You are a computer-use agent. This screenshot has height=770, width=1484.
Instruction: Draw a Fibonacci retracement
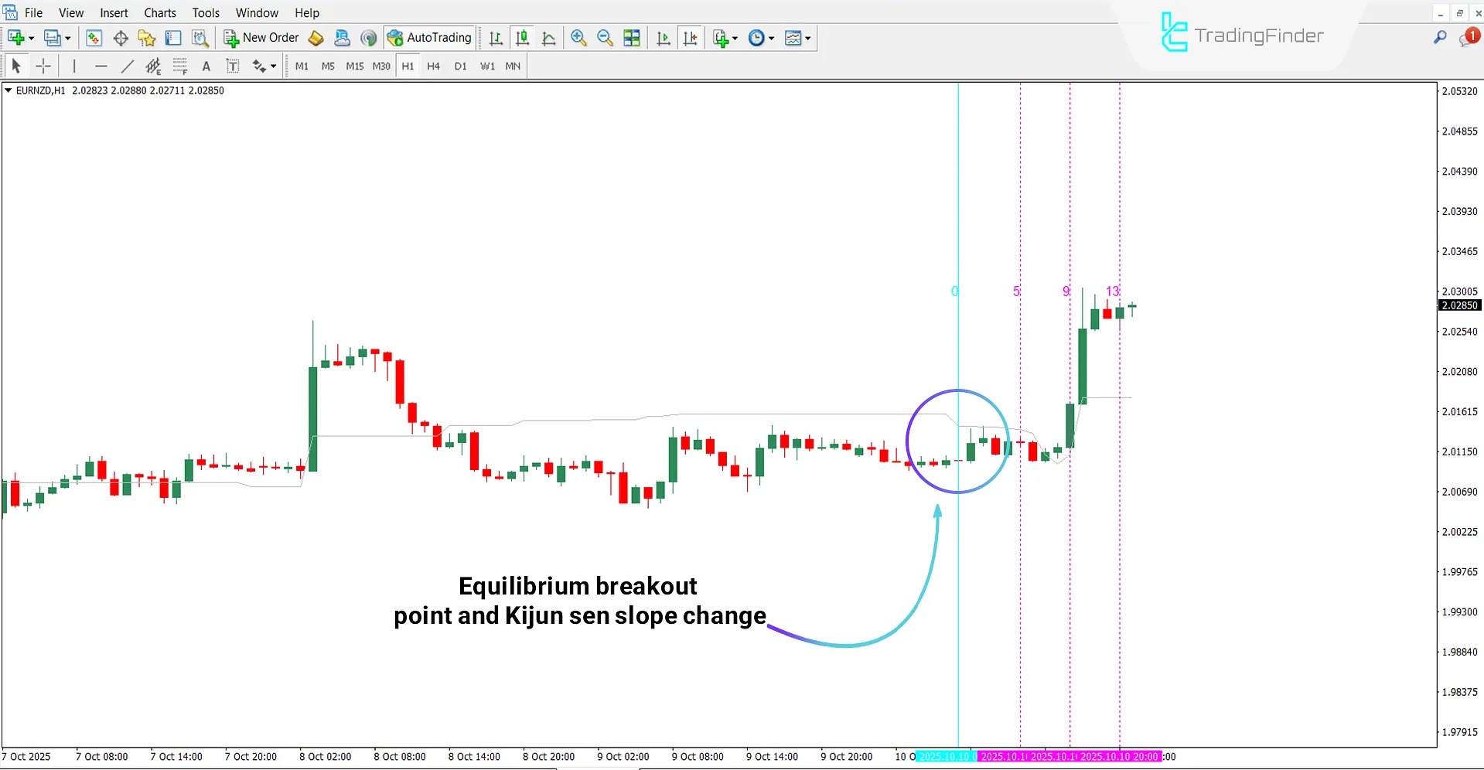pyautogui.click(x=179, y=66)
